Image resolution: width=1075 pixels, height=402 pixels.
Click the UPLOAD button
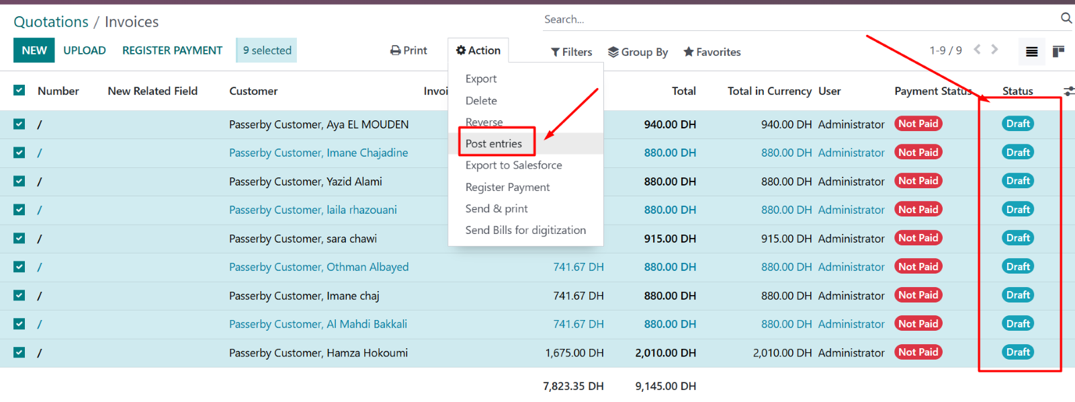point(85,50)
